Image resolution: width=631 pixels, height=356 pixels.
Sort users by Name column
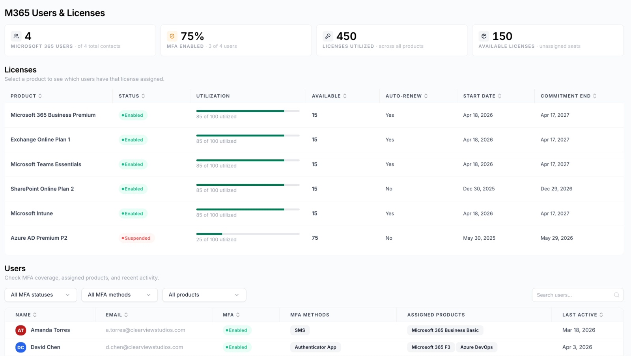pos(26,315)
